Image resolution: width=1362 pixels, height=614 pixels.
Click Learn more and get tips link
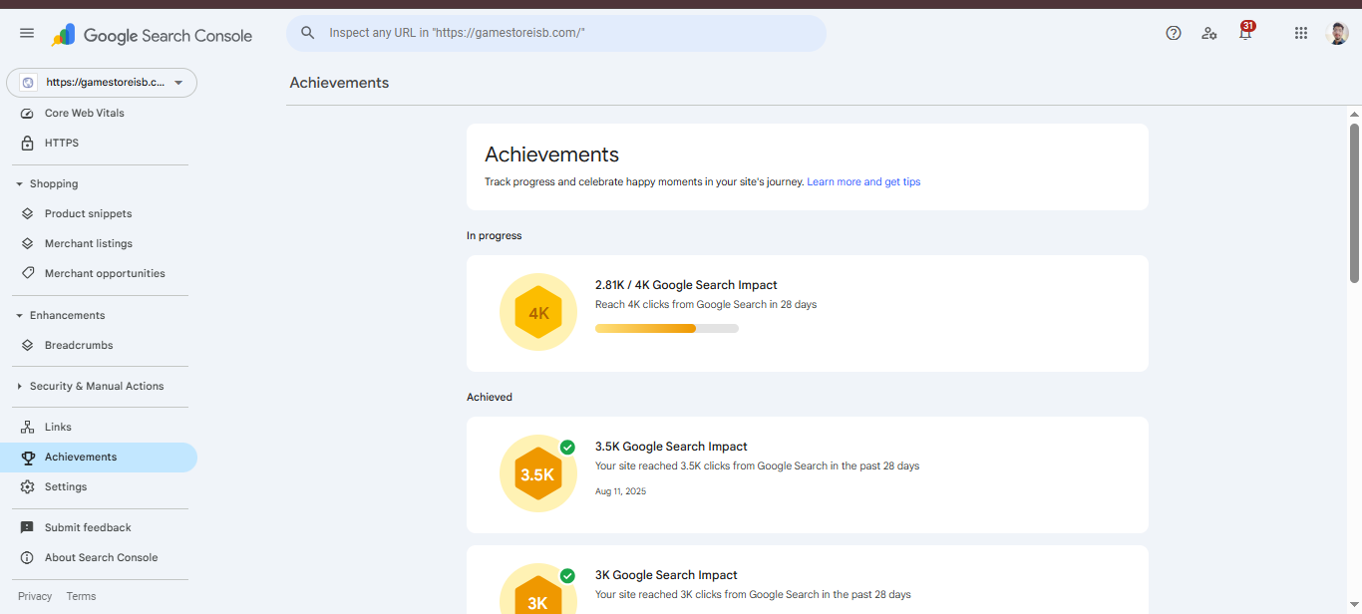click(863, 182)
